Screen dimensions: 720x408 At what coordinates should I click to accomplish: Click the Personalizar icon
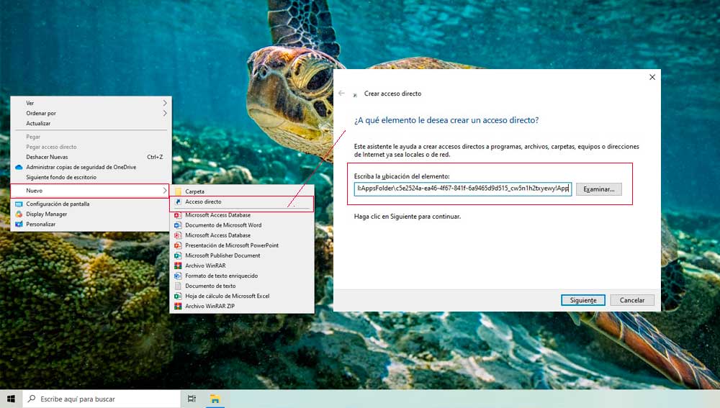coord(19,224)
